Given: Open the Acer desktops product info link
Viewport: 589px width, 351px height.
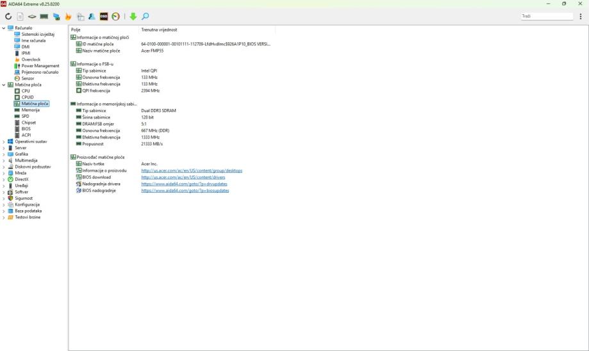Looking at the screenshot, I should pos(192,171).
